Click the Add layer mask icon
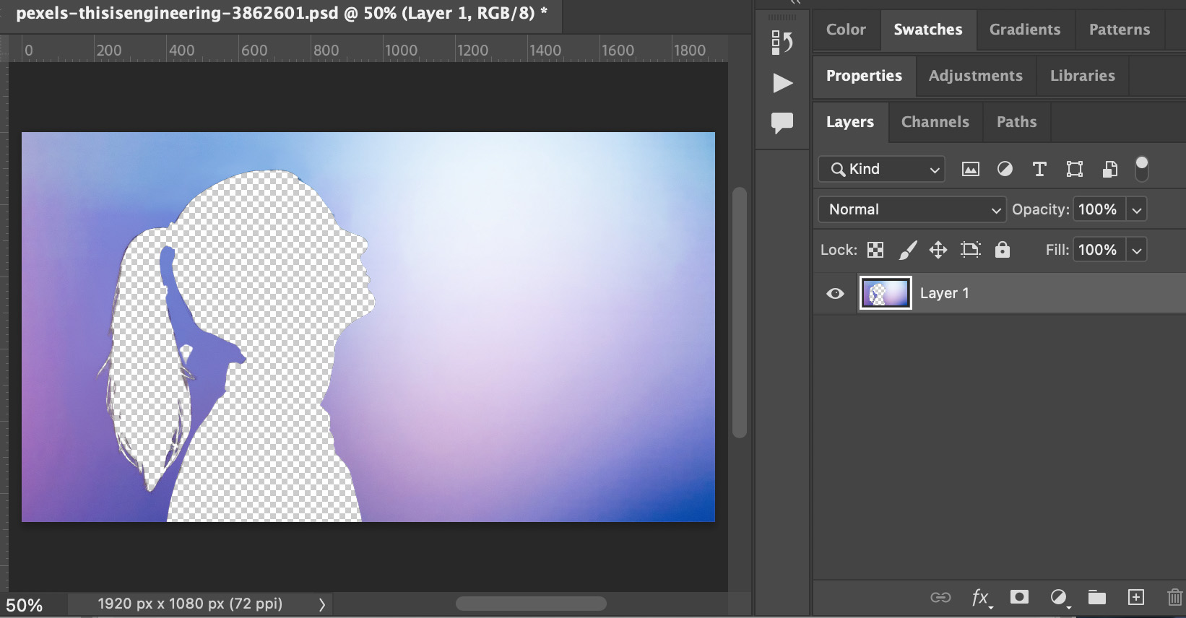The image size is (1186, 618). (1019, 597)
